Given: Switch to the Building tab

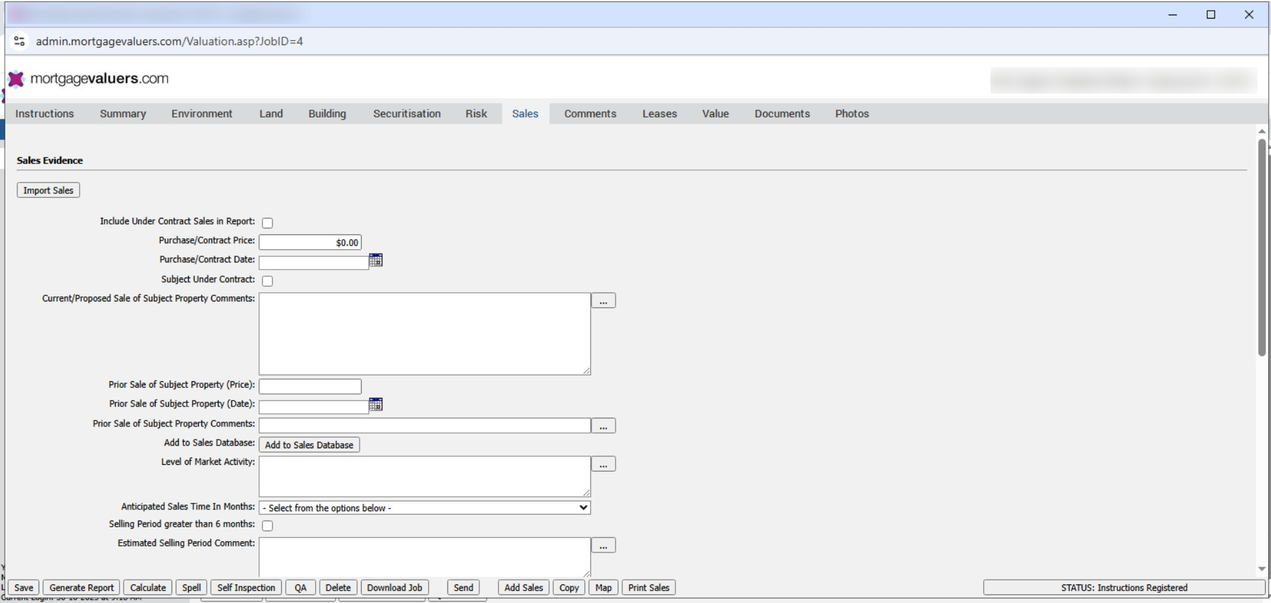Looking at the screenshot, I should coord(327,114).
